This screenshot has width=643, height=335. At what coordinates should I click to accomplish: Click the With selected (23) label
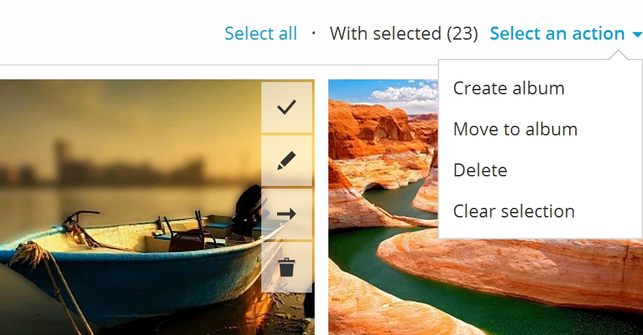[404, 33]
